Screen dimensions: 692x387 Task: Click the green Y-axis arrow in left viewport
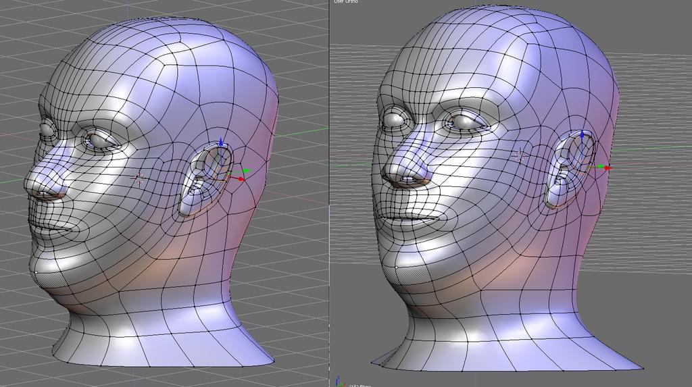[x=246, y=170]
